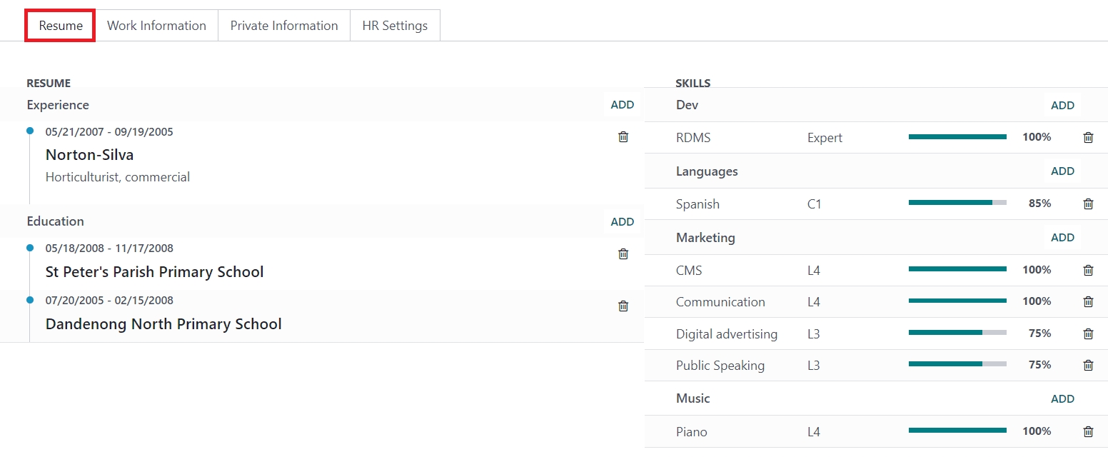This screenshot has width=1108, height=457.
Task: Delete the Norton-Silva experience entry
Action: pos(623,137)
